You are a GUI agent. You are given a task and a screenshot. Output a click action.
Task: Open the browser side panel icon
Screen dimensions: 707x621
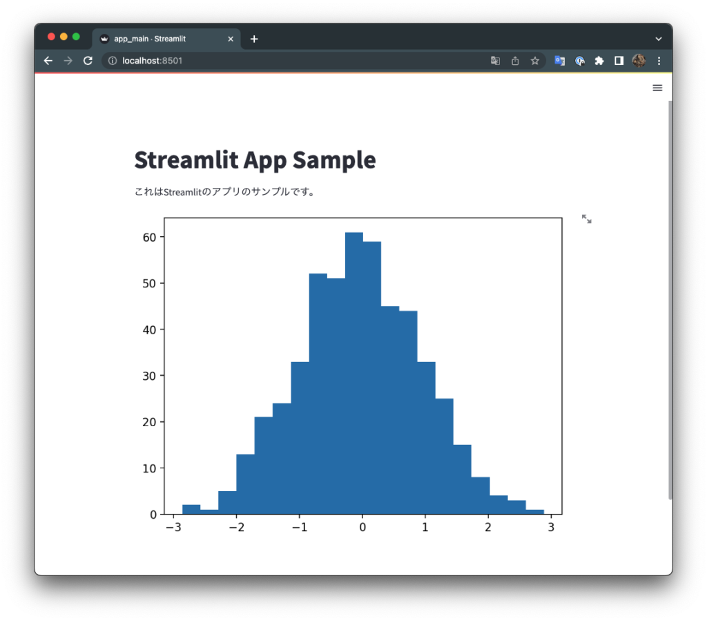click(619, 61)
